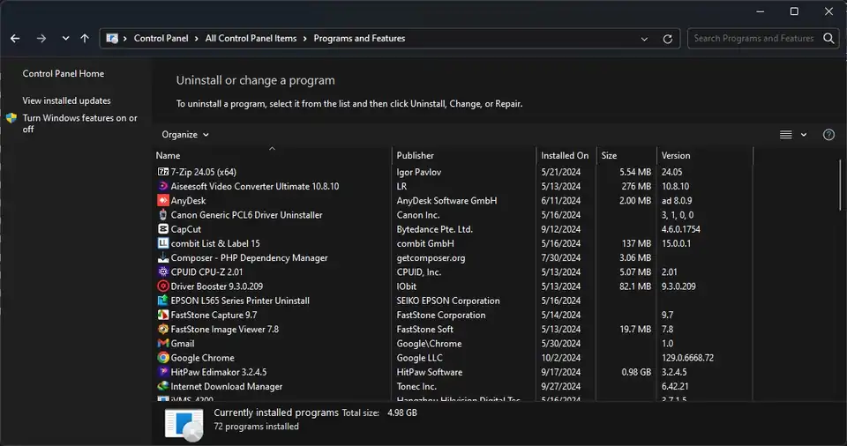Click the FastStone Image Viewer icon
This screenshot has width=847, height=446.
162,329
